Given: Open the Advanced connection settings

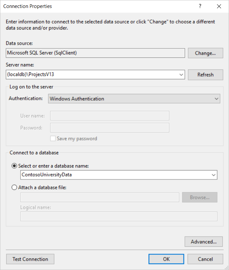Looking at the screenshot, I should [x=203, y=241].
